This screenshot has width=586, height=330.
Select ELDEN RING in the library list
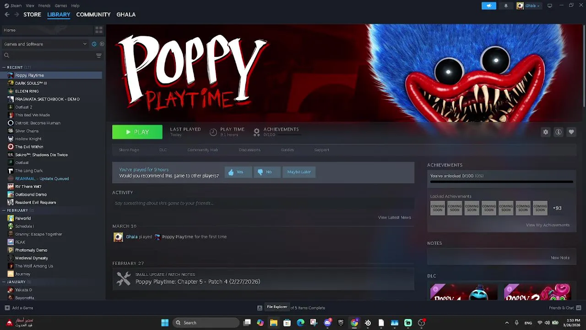tap(27, 91)
